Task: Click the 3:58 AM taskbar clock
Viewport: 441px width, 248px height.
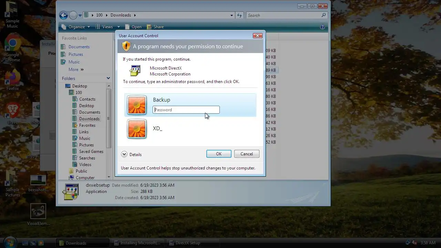Action: pos(428,243)
